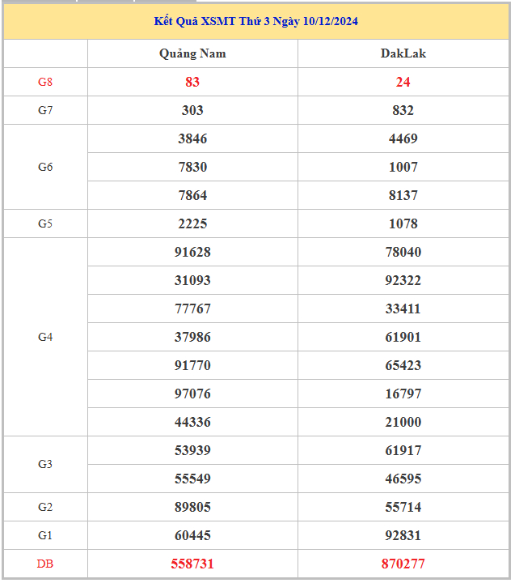The image size is (515, 583).
Task: Select the DB jackpot number 558731
Action: 192,564
